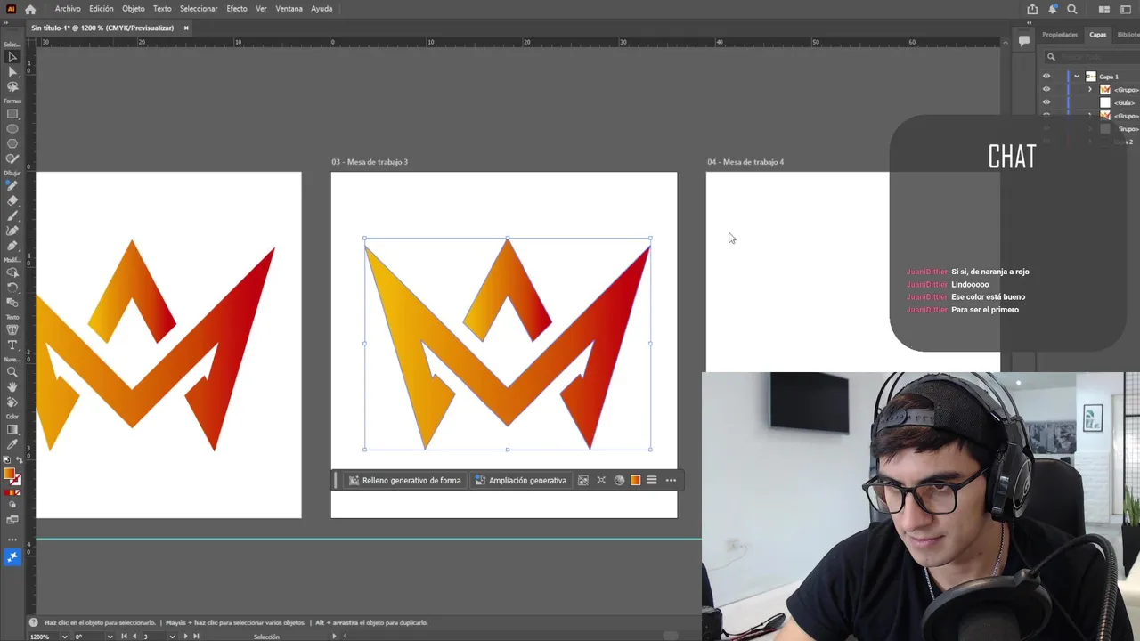
Task: Open the Search magnifier in top bar
Action: (x=1072, y=9)
